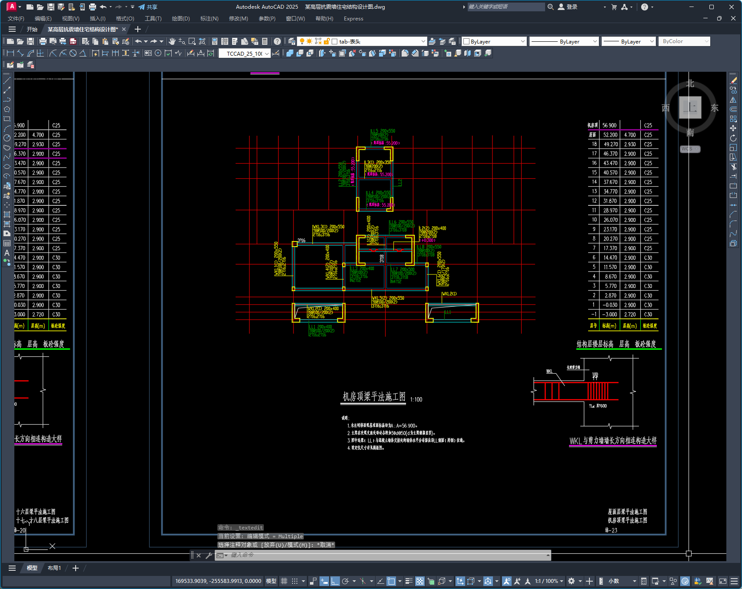
Task: Select the Diameter dimension tool
Action: coord(73,53)
